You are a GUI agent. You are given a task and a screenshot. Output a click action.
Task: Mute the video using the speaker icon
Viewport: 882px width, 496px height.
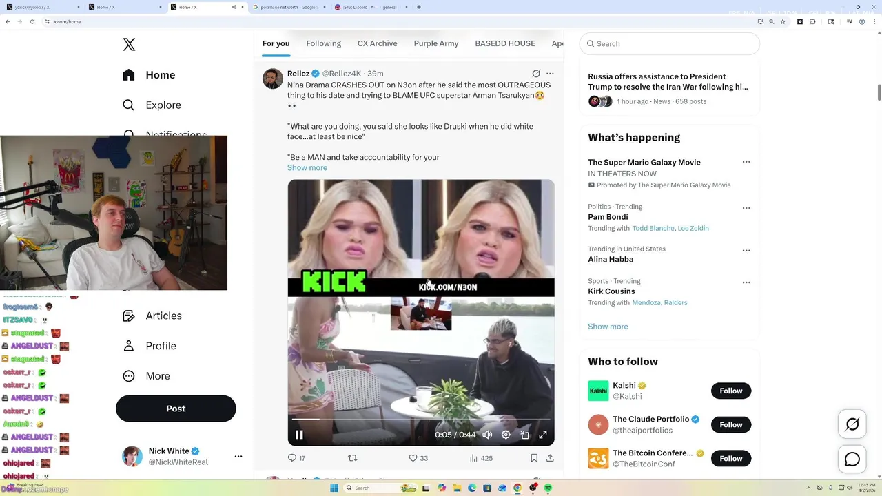(x=487, y=435)
